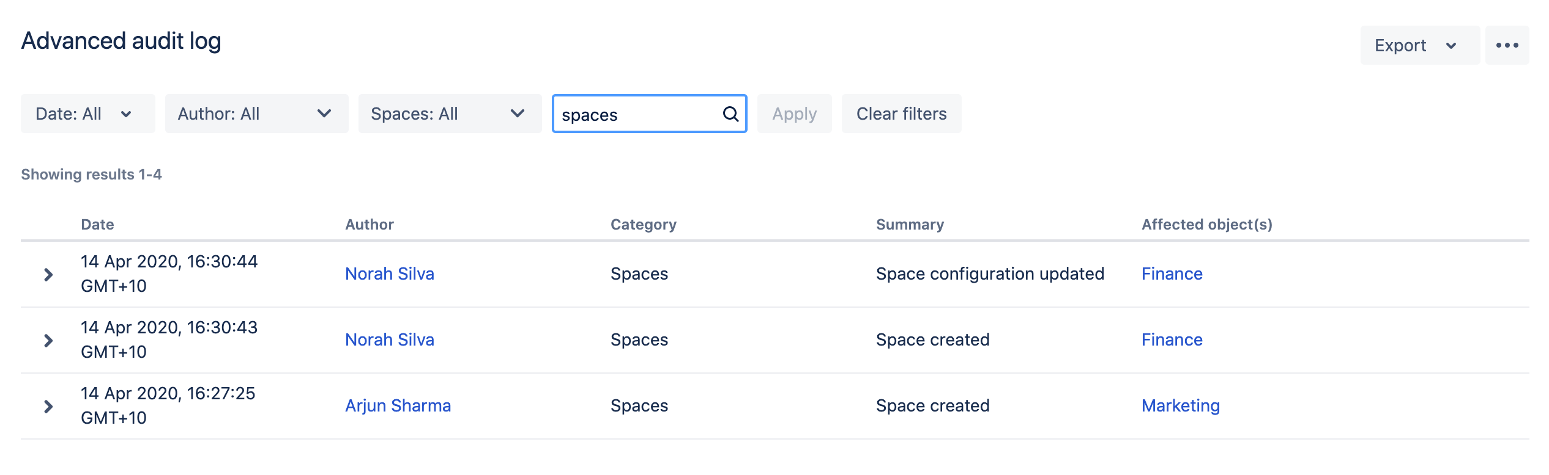Open the Marketing space link
Viewport: 1549px width, 475px height.
(1180, 405)
